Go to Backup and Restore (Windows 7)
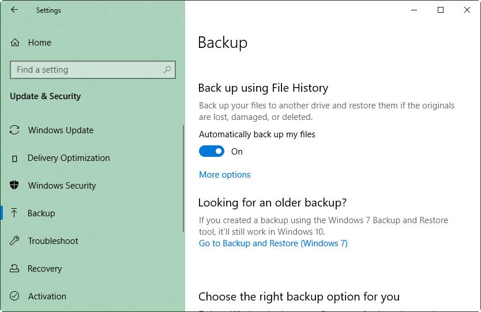This screenshot has width=481, height=312. point(273,243)
